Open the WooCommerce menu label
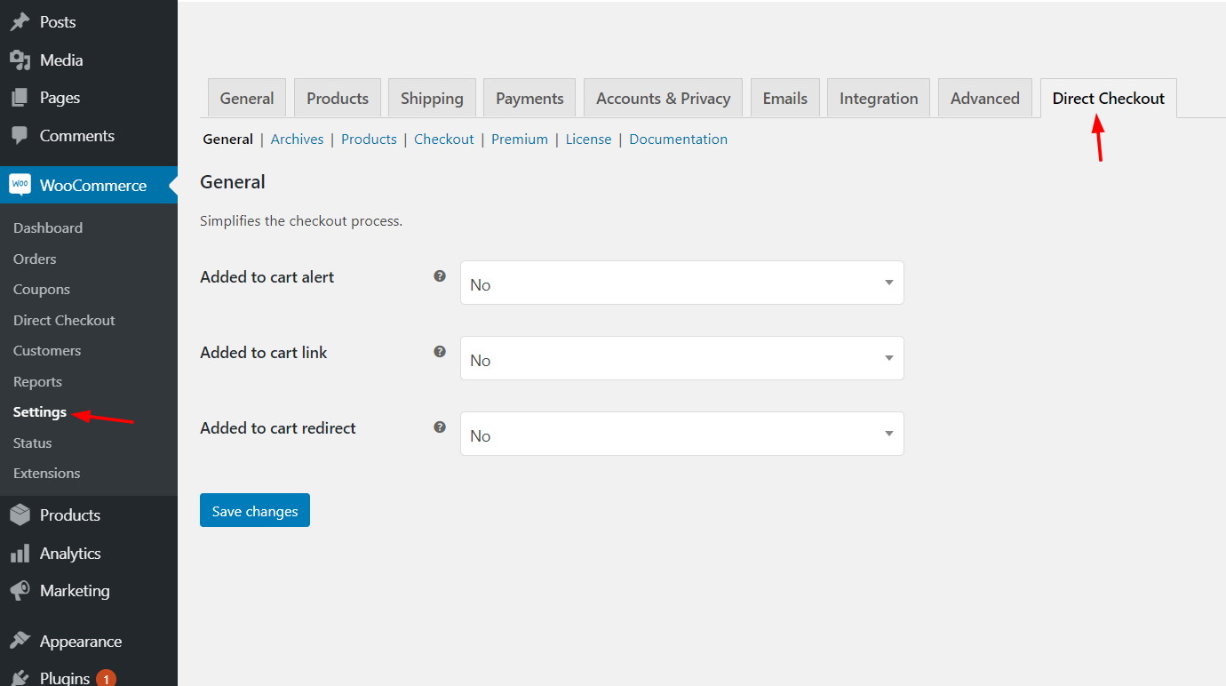1226x686 pixels. (93, 186)
